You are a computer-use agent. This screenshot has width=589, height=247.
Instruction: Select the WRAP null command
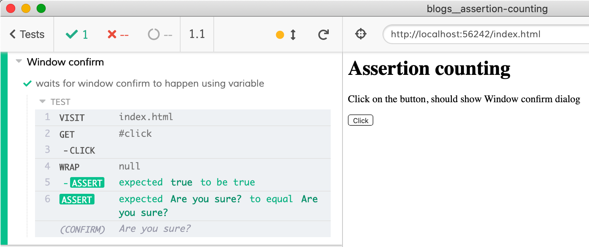tap(183, 166)
